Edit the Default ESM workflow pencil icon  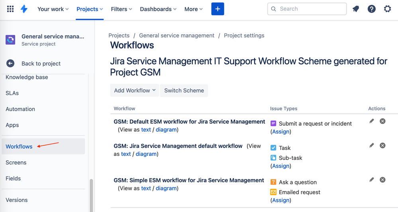pos(372,121)
